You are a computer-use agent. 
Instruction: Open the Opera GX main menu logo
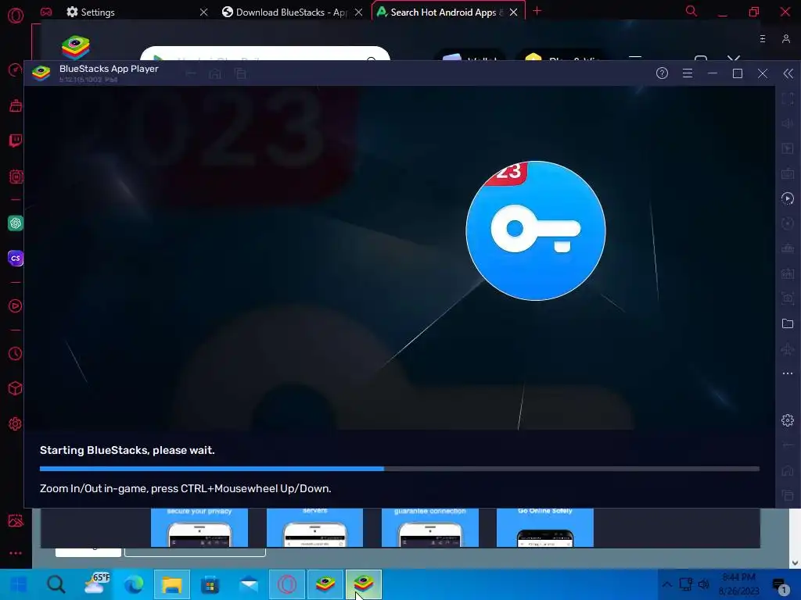pyautogui.click(x=16, y=16)
